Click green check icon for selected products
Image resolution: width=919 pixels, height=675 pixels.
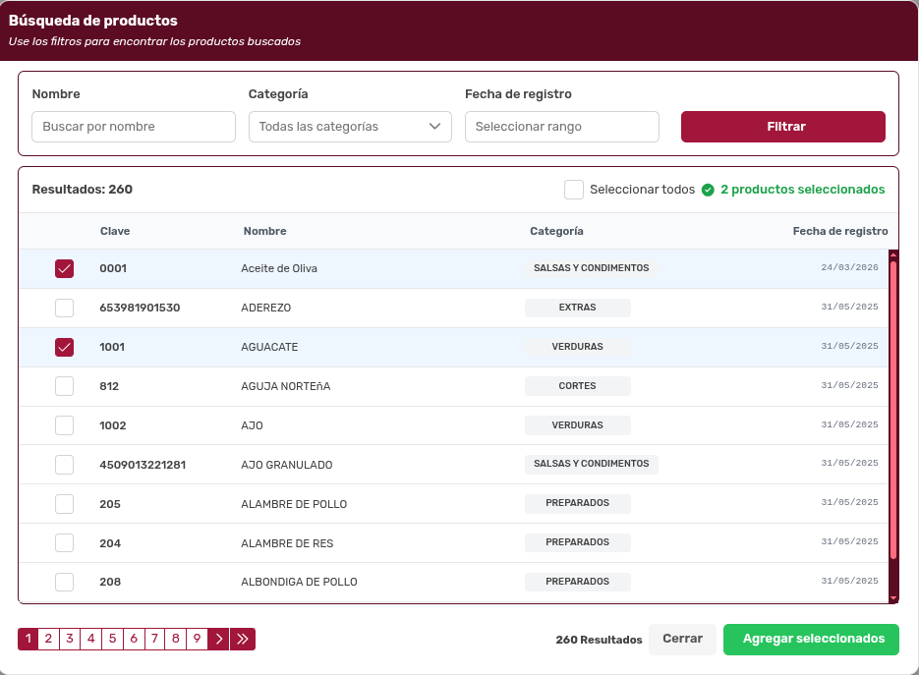click(708, 190)
